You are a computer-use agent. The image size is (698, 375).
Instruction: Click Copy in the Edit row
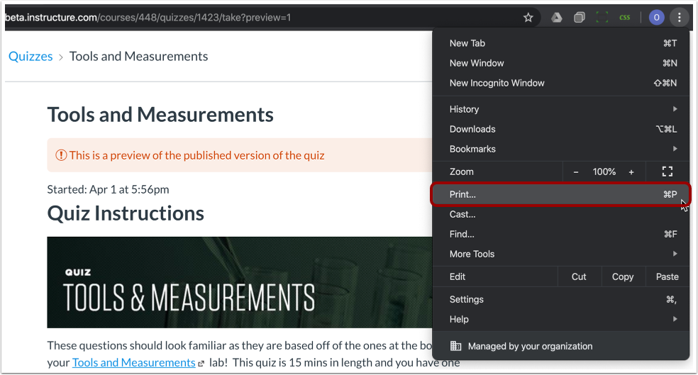[x=622, y=276]
